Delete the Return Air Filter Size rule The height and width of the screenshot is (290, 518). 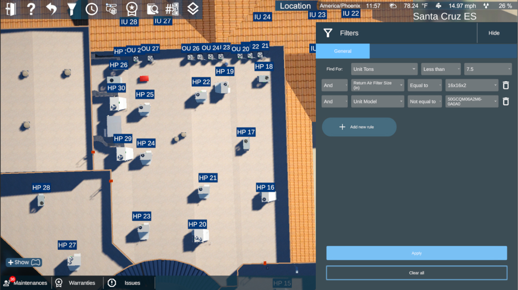point(506,85)
